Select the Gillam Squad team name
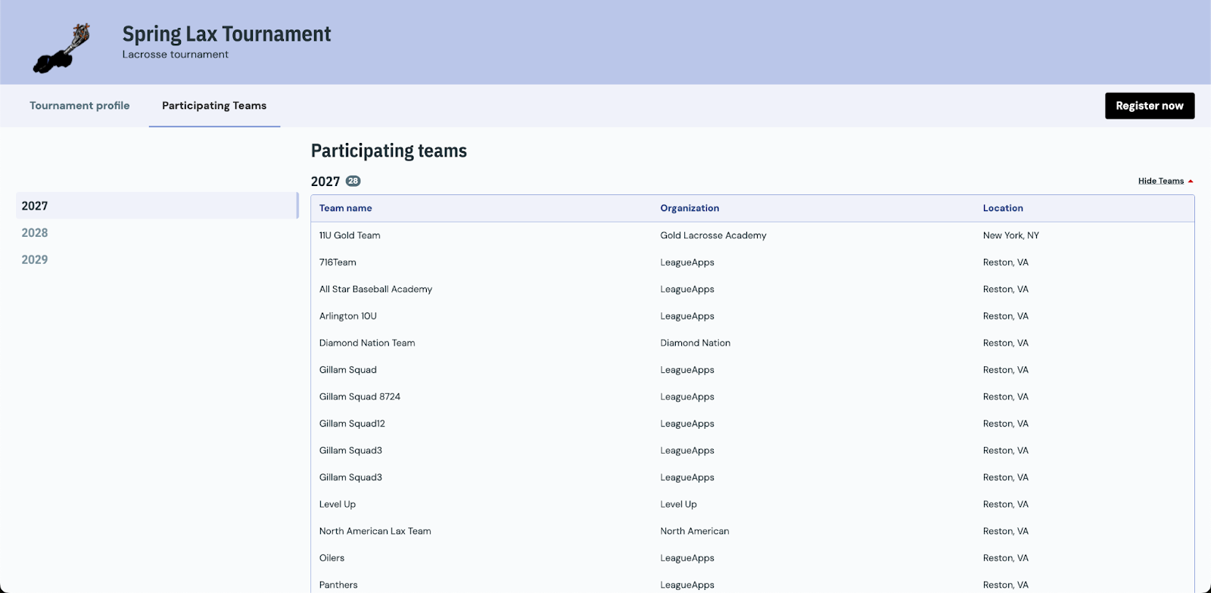Viewport: 1211px width, 593px height. (348, 370)
